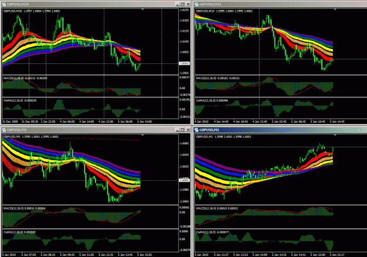Click the current price label in M30 chart
The width and height of the screenshot is (367, 257).
[184, 63]
